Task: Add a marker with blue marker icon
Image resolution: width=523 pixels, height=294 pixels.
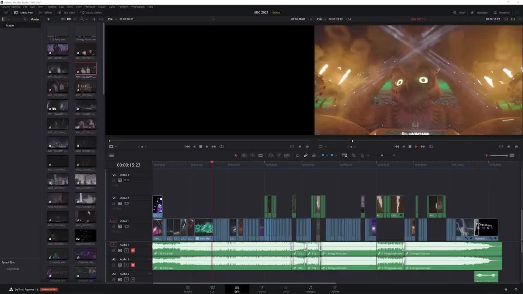Action: pyautogui.click(x=332, y=155)
